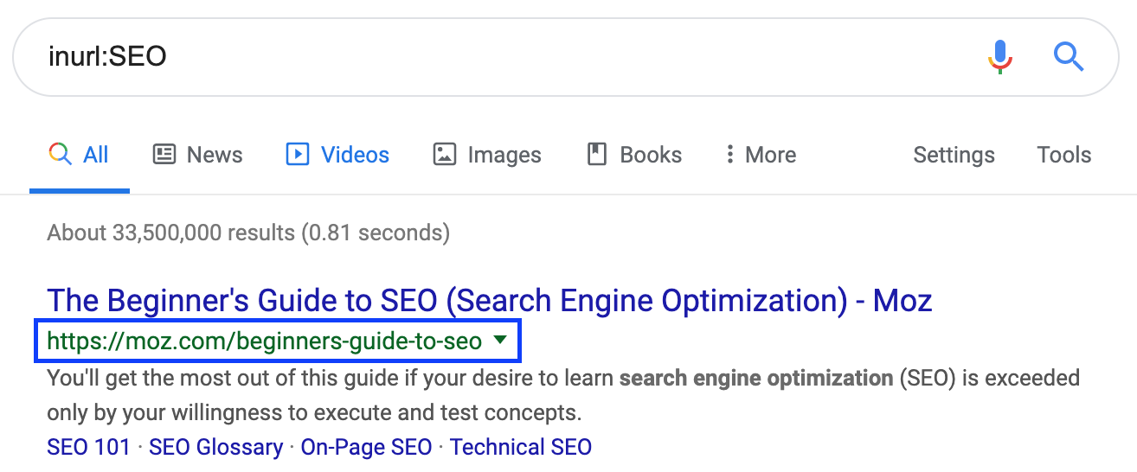Expand the green arrow next to the moz.com URL

[x=498, y=341]
